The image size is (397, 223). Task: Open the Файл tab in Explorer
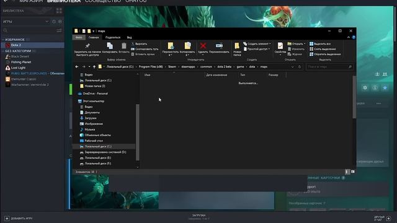[79, 37]
